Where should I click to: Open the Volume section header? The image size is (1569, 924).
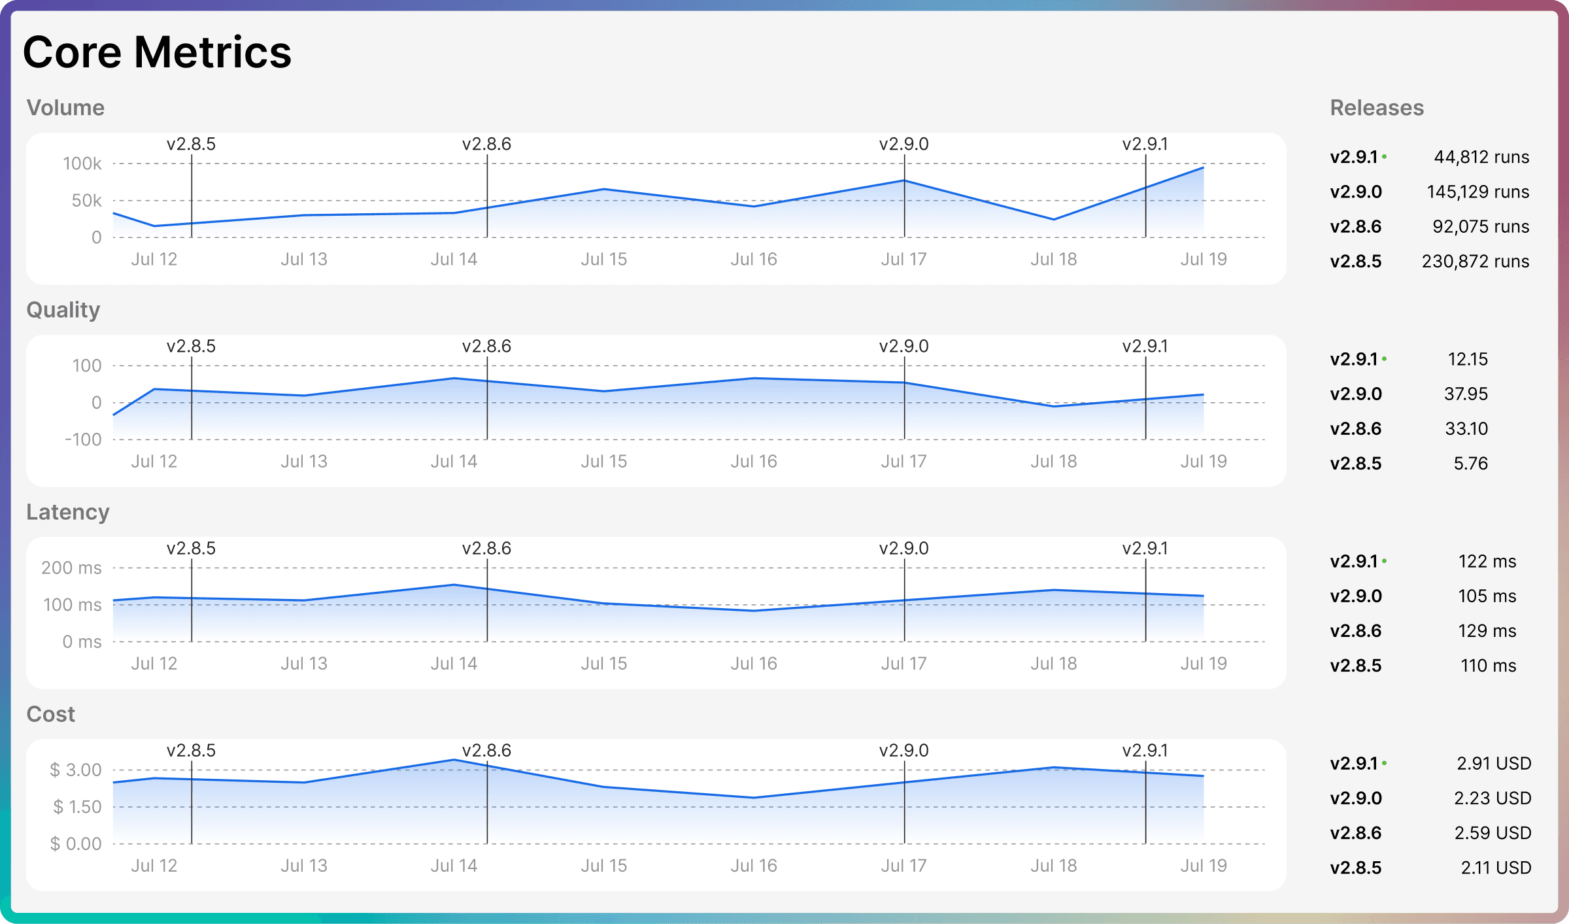(65, 107)
